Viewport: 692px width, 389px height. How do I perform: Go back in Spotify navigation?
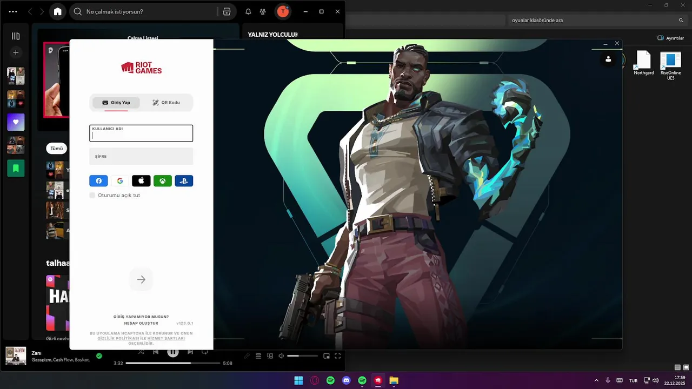pos(30,11)
